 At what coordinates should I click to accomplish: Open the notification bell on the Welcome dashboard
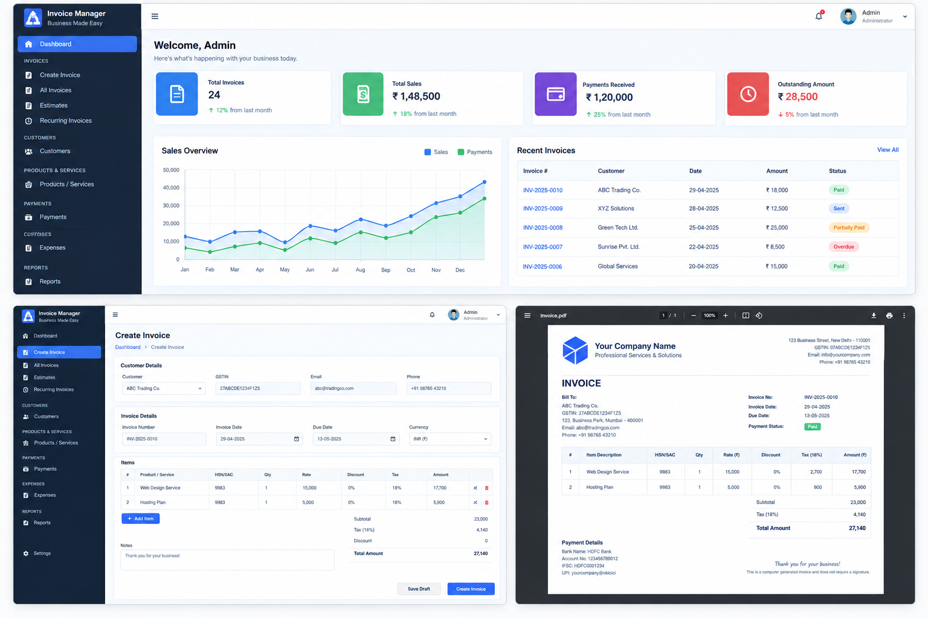819,16
